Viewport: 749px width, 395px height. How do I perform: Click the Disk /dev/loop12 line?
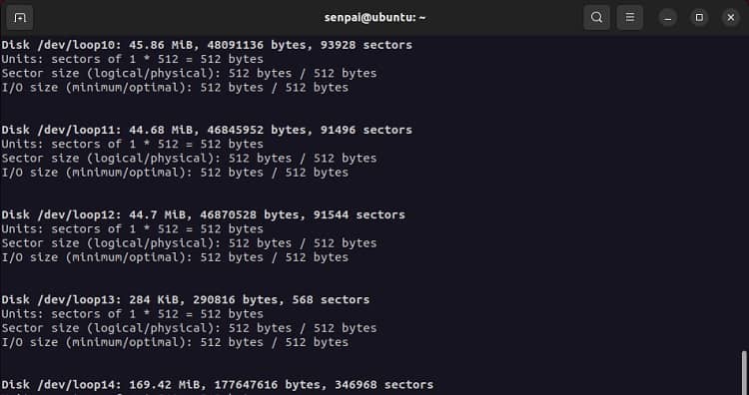click(203, 214)
